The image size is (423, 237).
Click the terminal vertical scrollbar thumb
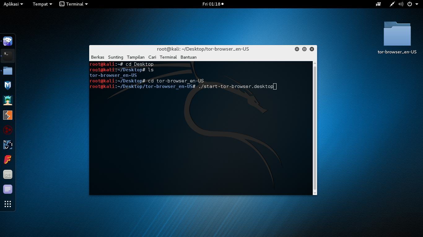pyautogui.click(x=315, y=128)
